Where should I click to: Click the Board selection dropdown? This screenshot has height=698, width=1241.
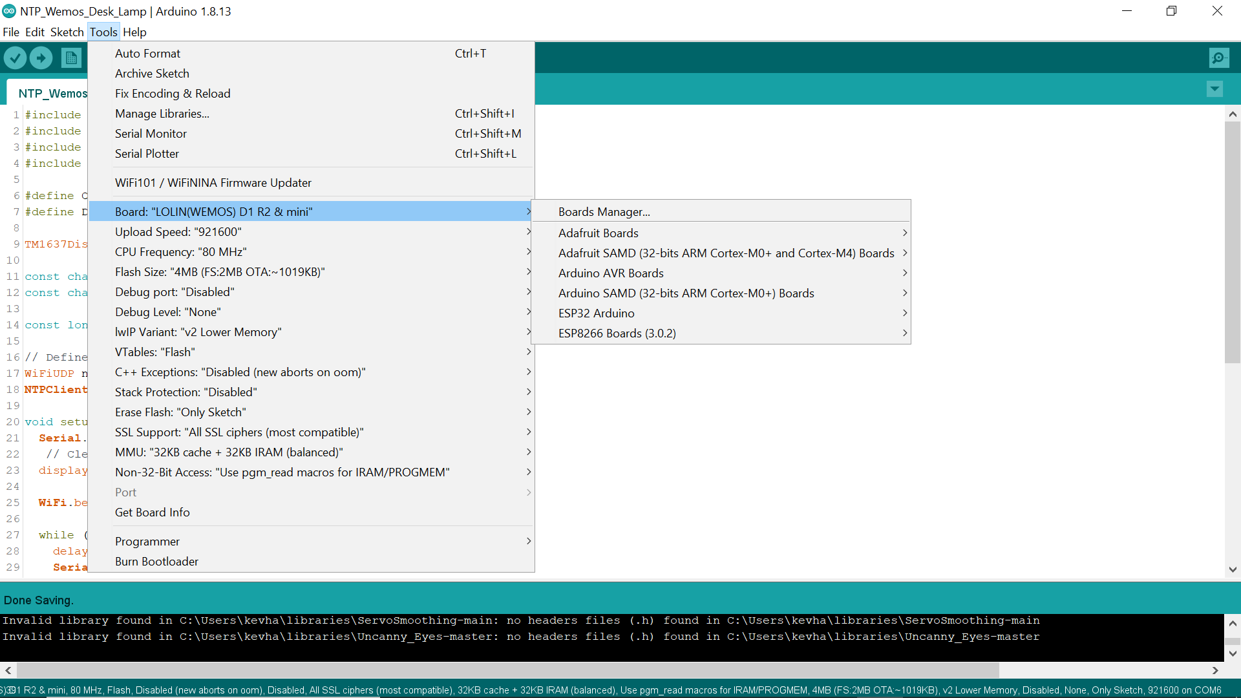point(321,211)
